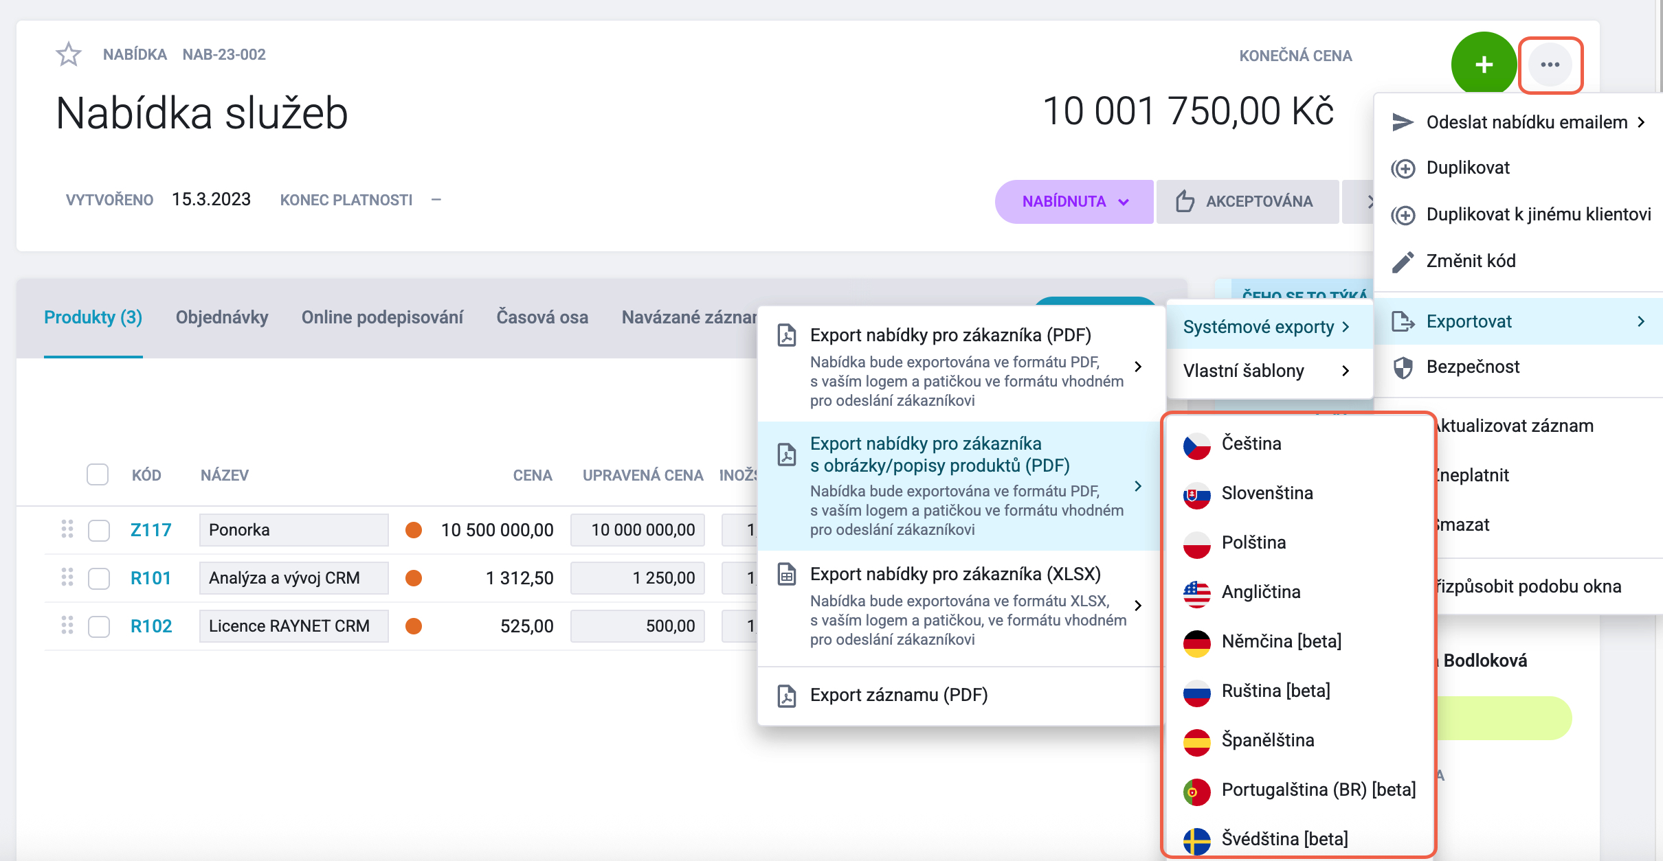Open product link R102
1663x861 pixels.
pos(151,626)
